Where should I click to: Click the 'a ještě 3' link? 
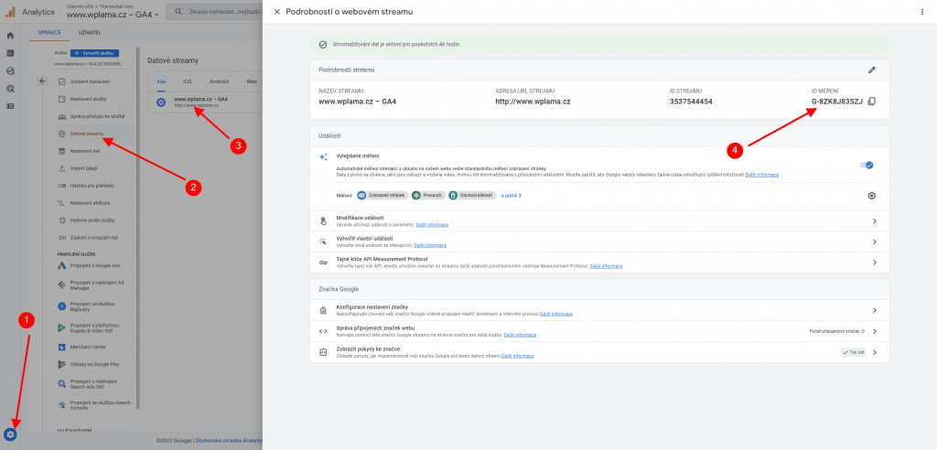(511, 196)
